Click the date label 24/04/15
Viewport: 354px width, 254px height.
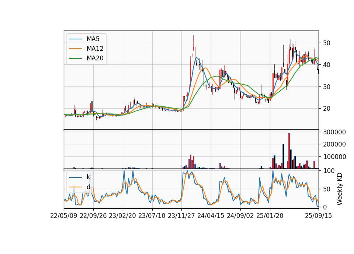coord(211,216)
